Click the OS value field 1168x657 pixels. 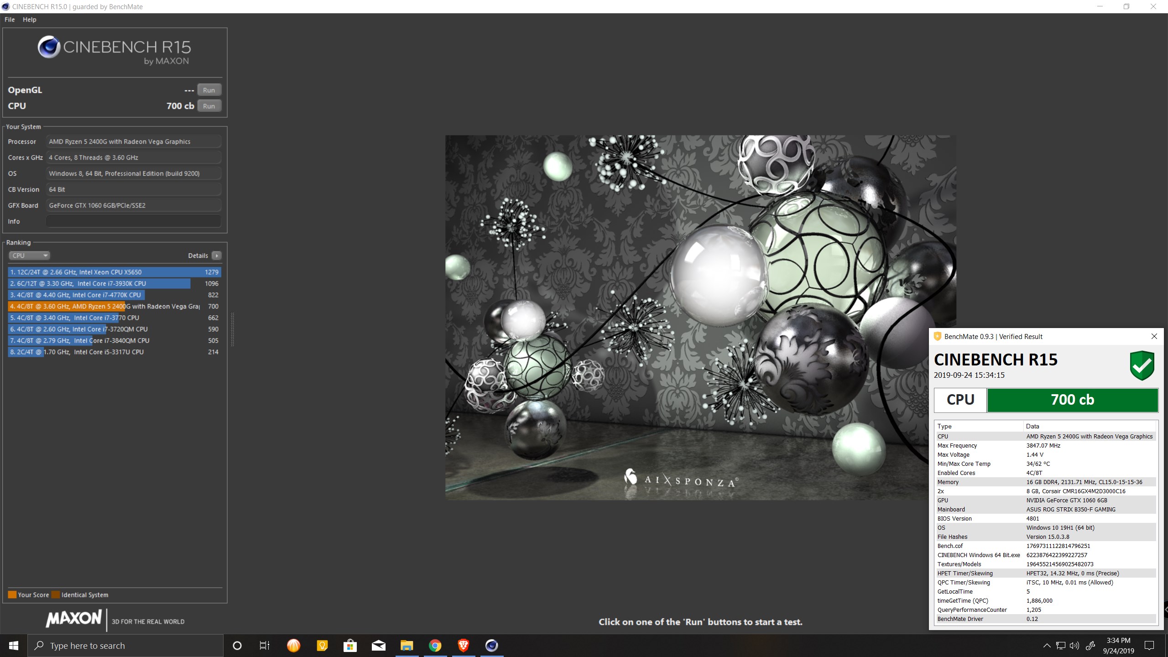click(134, 173)
